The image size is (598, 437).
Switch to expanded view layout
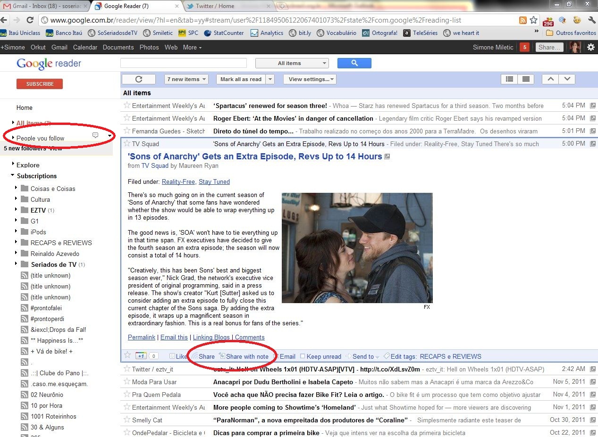525,79
